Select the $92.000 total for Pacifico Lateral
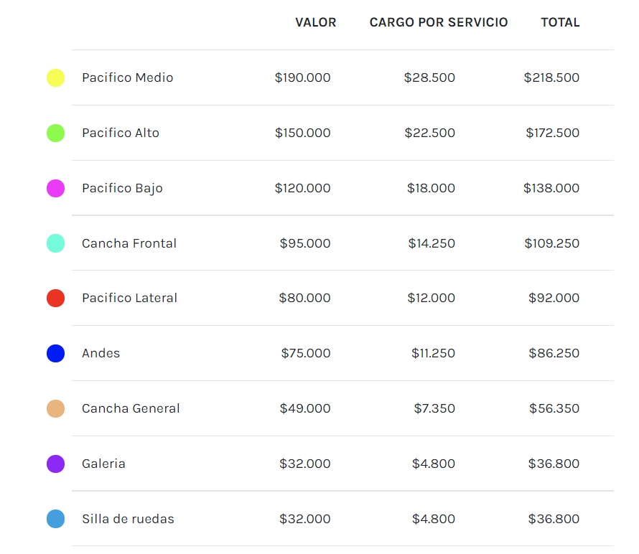The width and height of the screenshot is (639, 554). tap(554, 298)
